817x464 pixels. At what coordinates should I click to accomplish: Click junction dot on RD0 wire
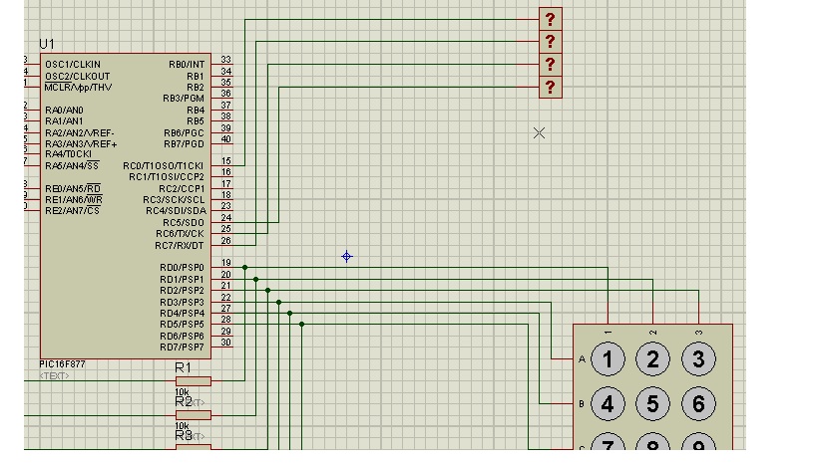tap(244, 268)
